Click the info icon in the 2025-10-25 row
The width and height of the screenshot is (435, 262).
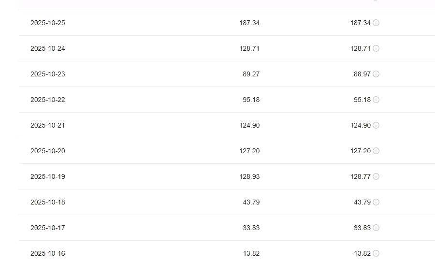click(376, 23)
